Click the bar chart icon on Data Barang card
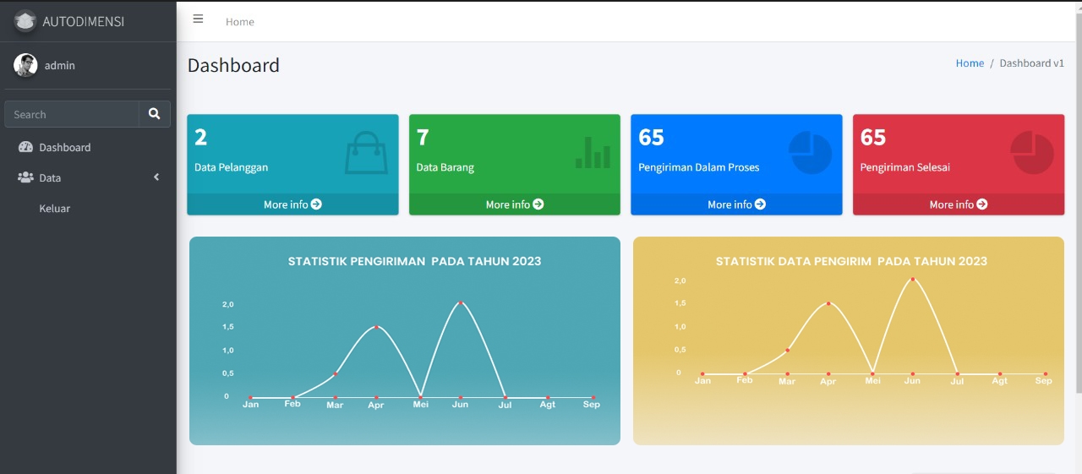Viewport: 1082px width, 474px height. [593, 152]
